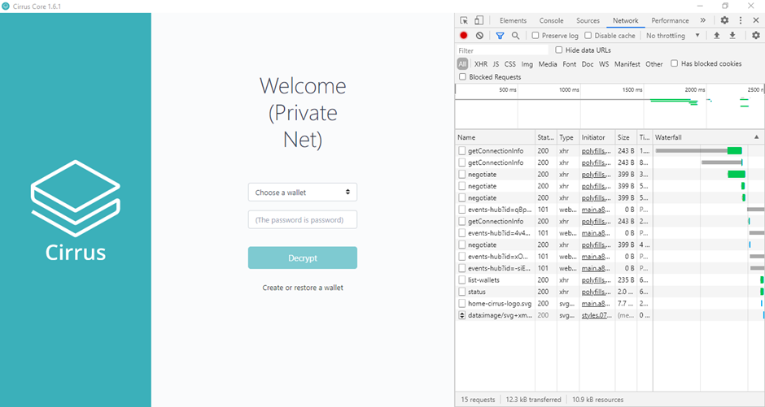This screenshot has height=407, width=765.
Task: Click the import HAR file upload icon
Action: click(717, 36)
